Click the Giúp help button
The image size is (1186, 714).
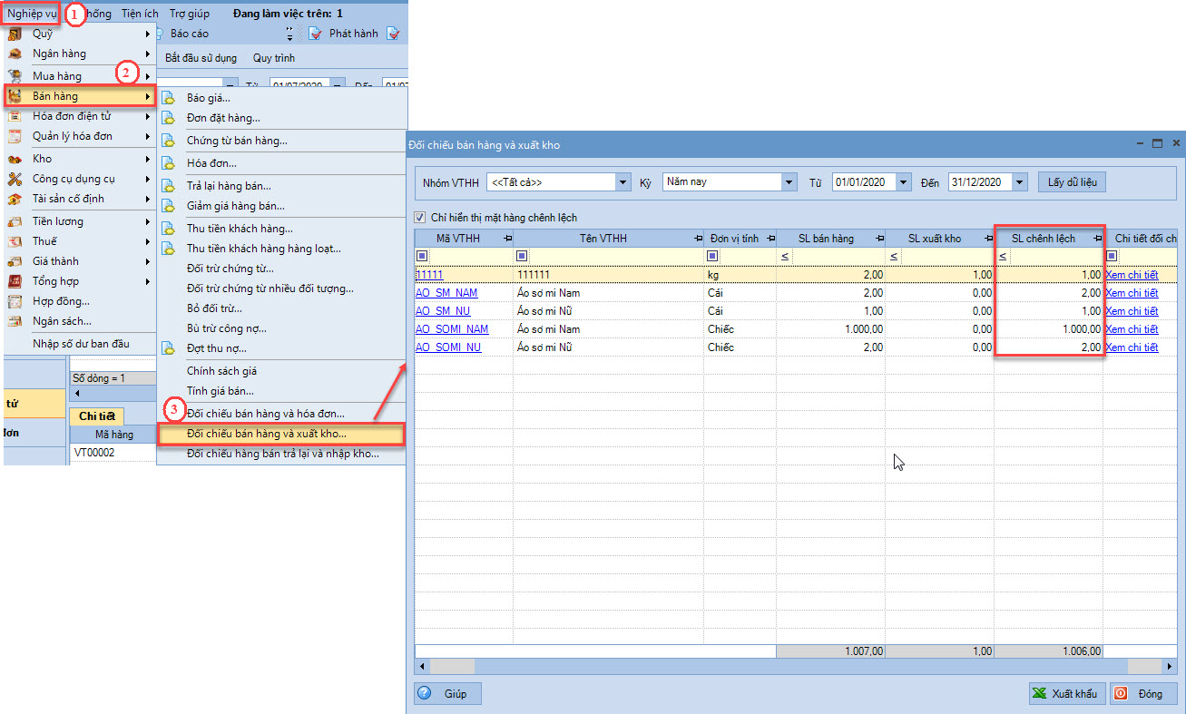coord(446,693)
